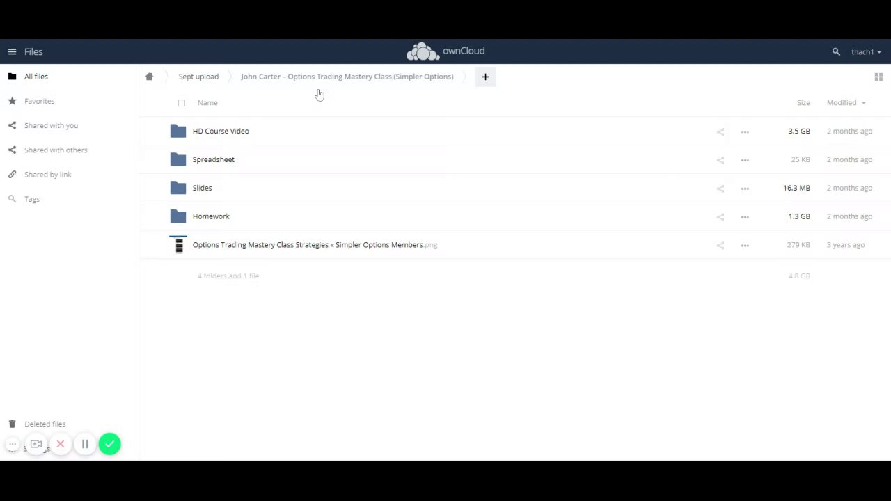
Task: Share the Homework folder
Action: click(720, 217)
